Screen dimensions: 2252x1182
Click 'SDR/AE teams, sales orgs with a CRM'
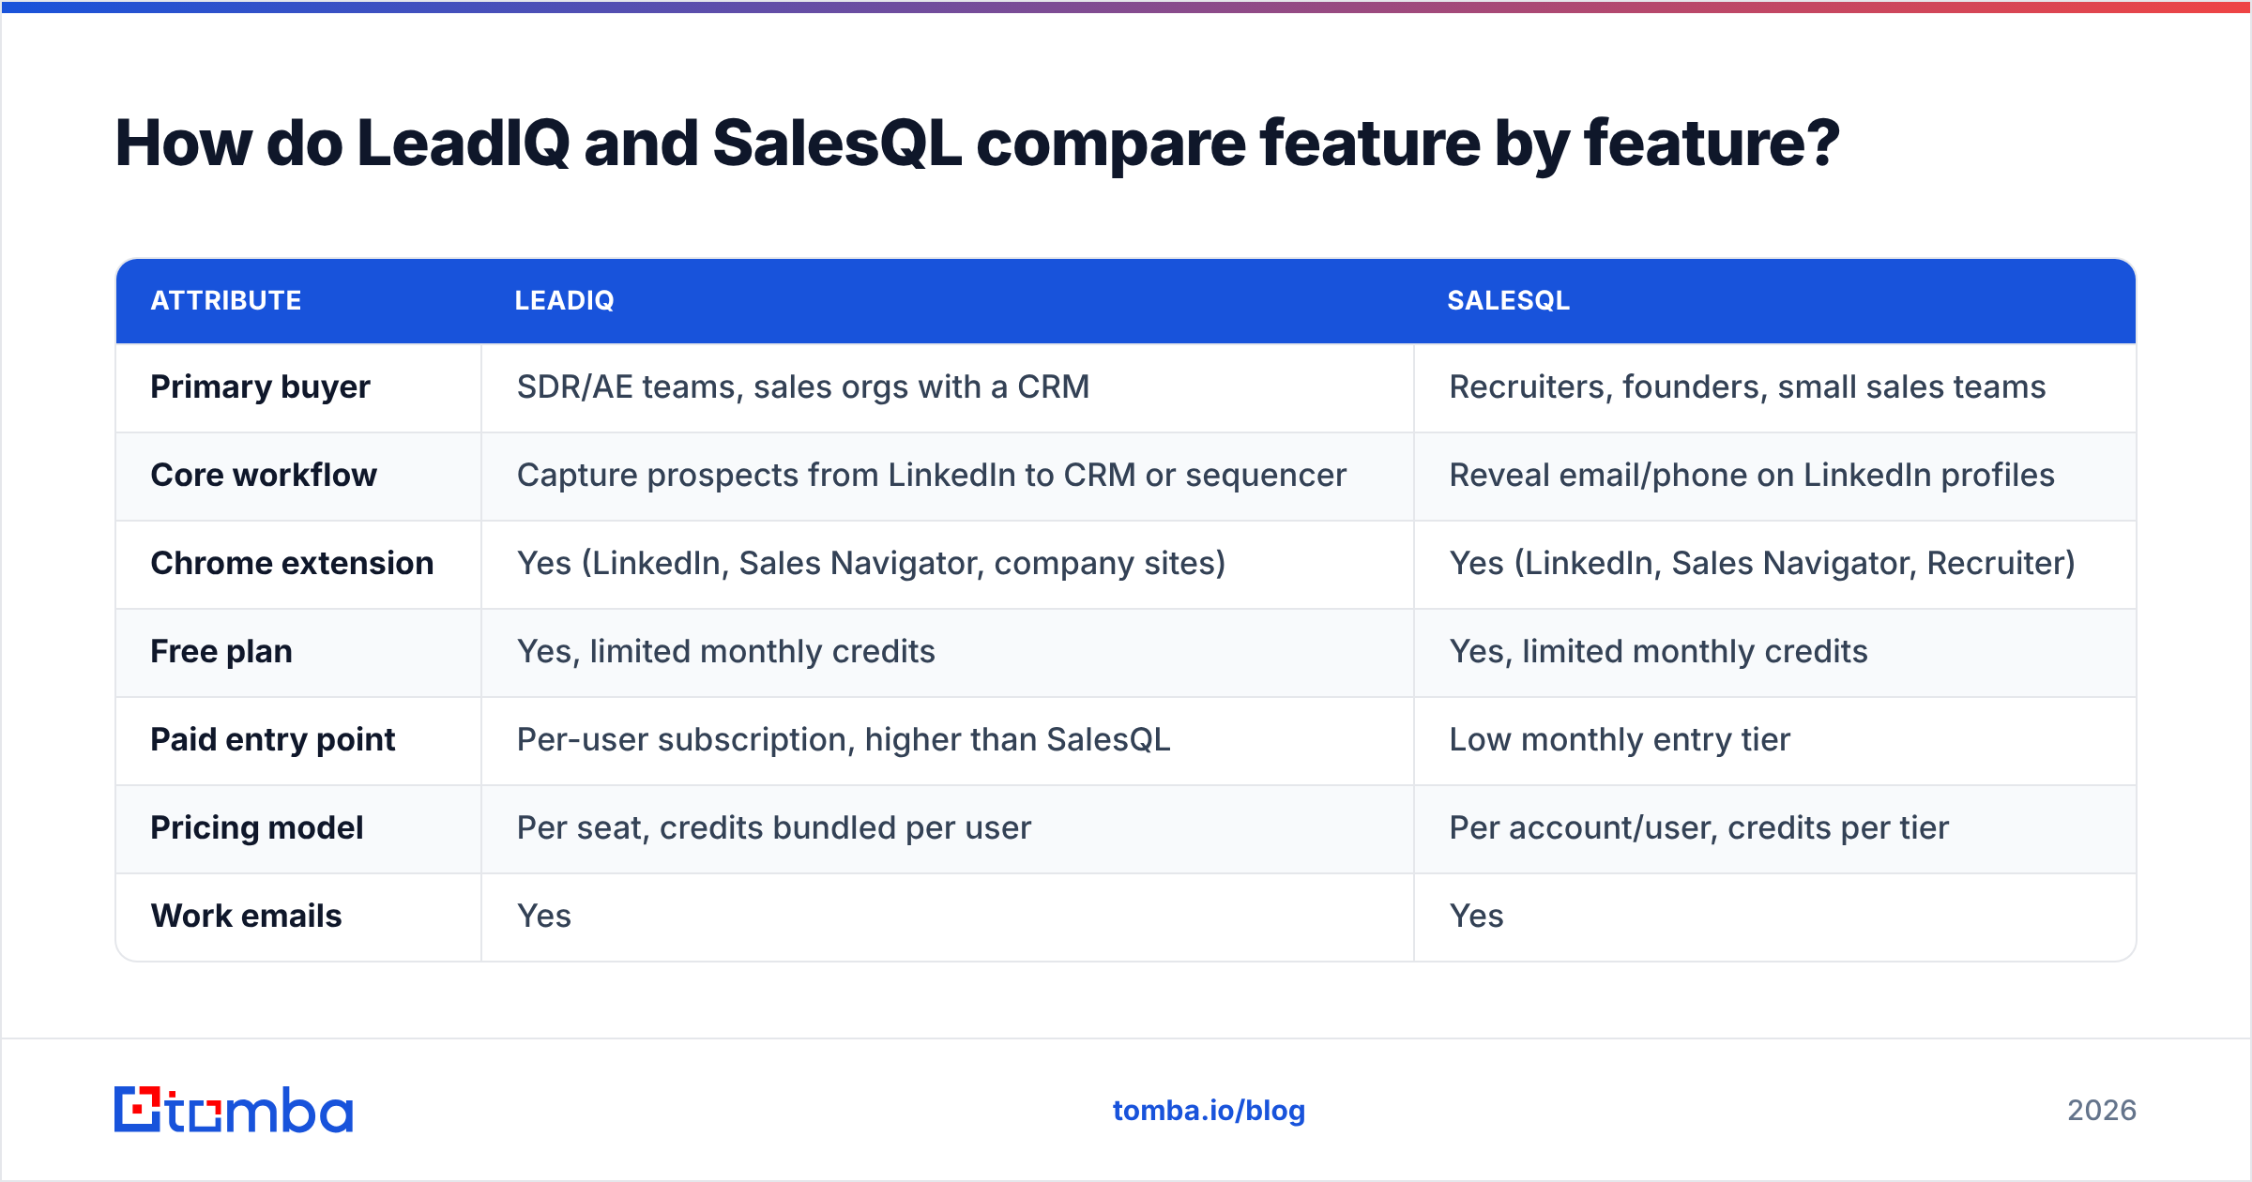[803, 387]
